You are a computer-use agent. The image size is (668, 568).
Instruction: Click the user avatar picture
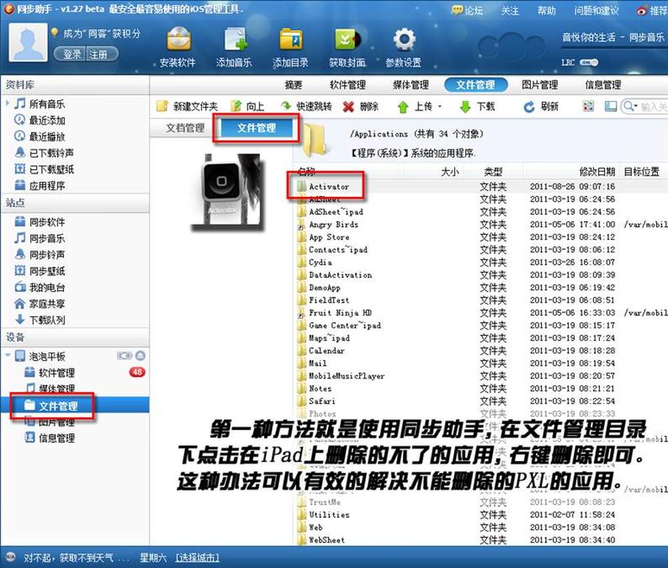(x=28, y=42)
